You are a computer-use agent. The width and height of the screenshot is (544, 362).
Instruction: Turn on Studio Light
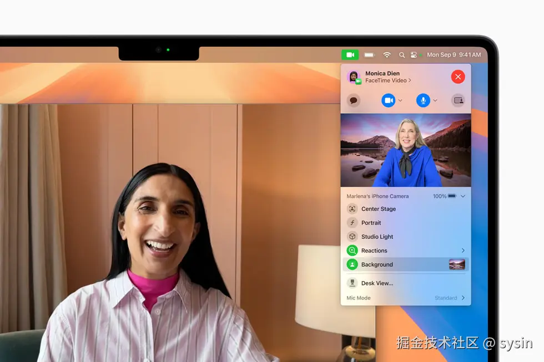pyautogui.click(x=376, y=237)
